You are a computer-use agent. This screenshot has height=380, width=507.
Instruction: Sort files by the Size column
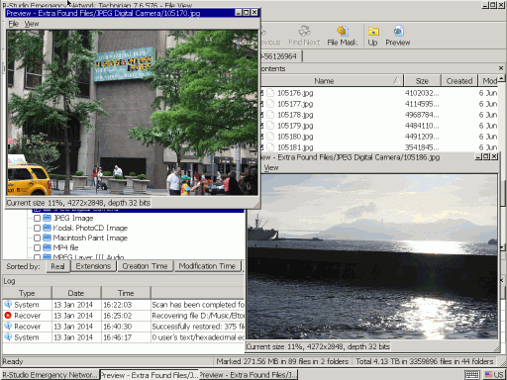[x=422, y=81]
